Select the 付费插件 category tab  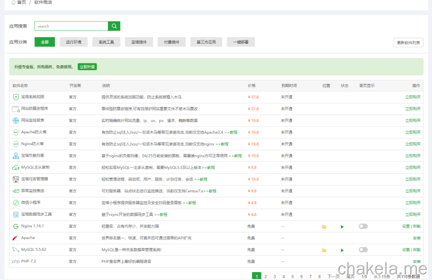[172, 42]
